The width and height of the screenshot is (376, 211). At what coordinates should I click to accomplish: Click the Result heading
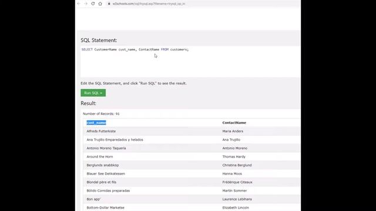[x=88, y=103]
